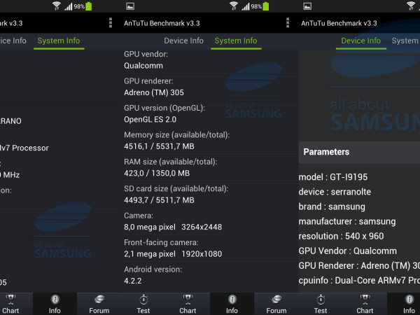The image size is (420, 315).
Task: Select 'brand : samsung' line
Action: click(332, 206)
